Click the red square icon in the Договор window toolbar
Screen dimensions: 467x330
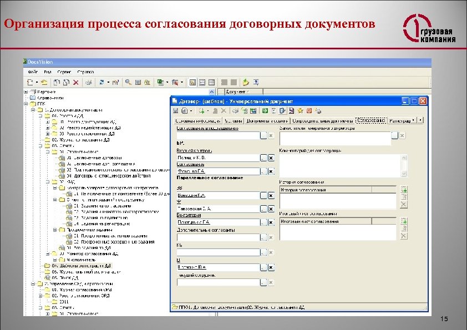(x=309, y=111)
